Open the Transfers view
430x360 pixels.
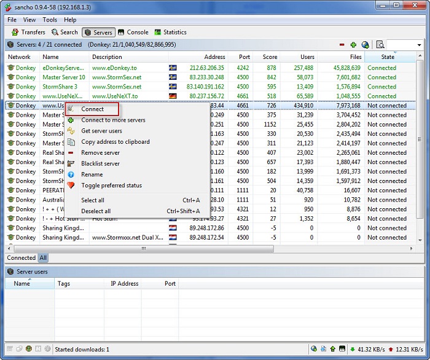[28, 32]
